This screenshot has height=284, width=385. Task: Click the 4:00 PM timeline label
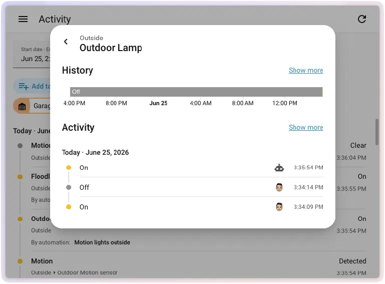74,103
